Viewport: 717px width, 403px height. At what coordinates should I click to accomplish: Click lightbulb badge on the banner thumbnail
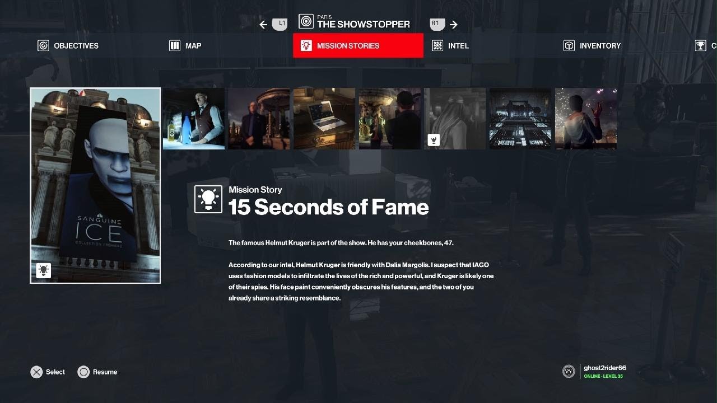tap(43, 270)
